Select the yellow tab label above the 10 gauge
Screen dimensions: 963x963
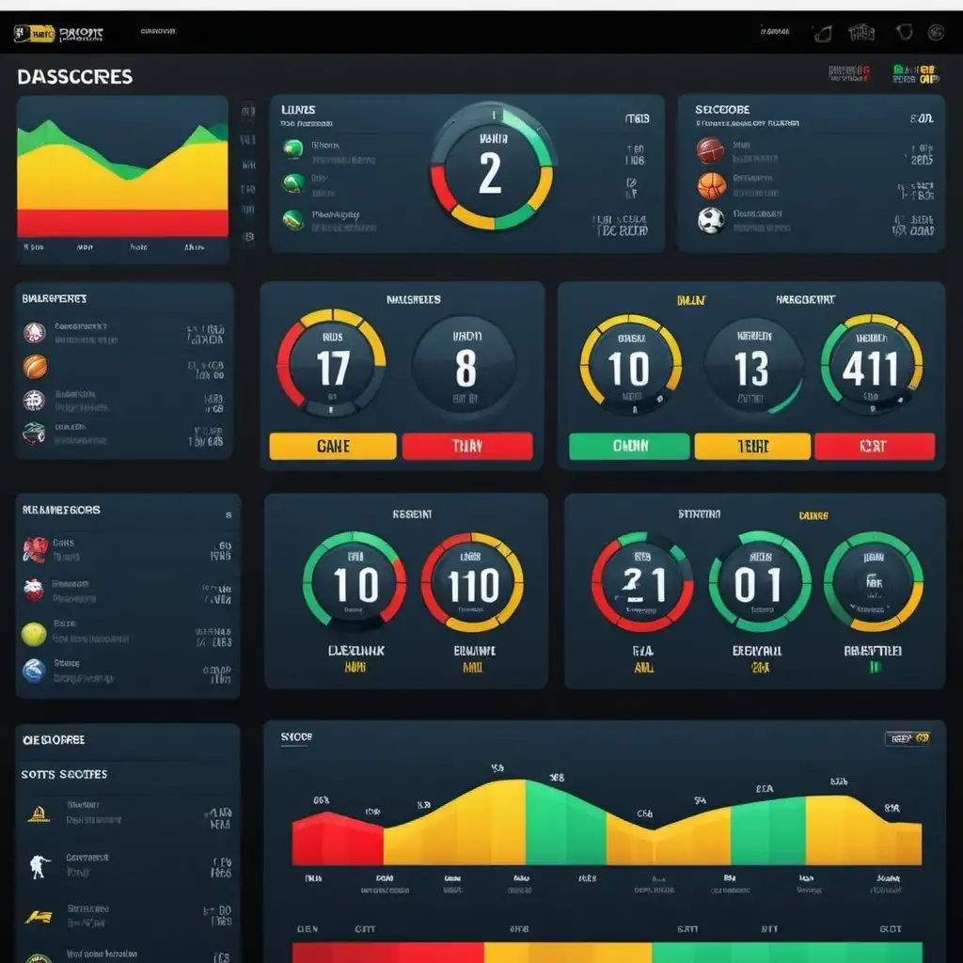point(691,301)
